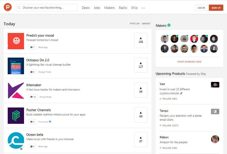Switch to the Popular tab
The image size is (227, 154).
(x=135, y=23)
